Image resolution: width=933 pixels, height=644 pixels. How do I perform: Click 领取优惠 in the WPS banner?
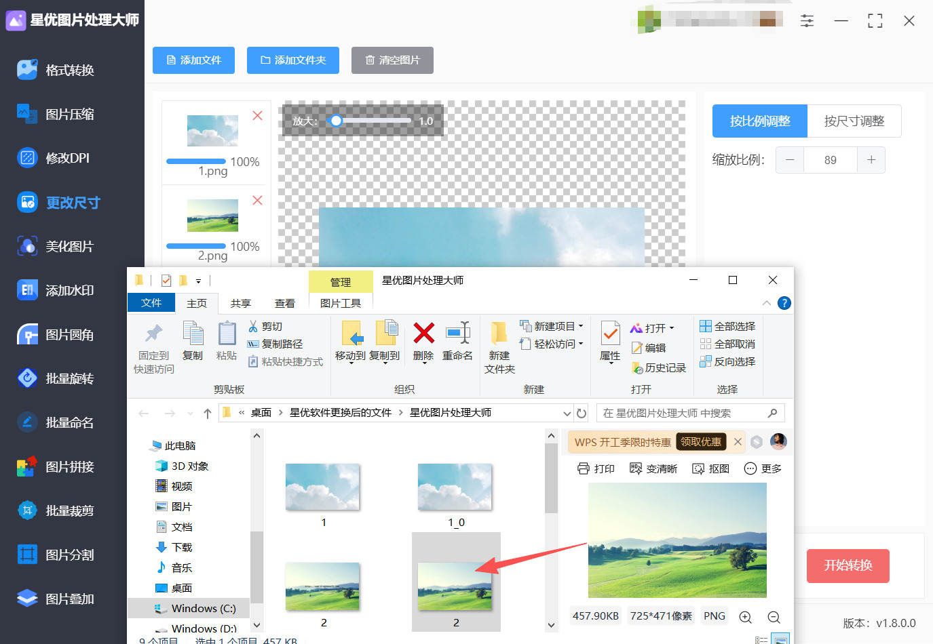coord(701,442)
